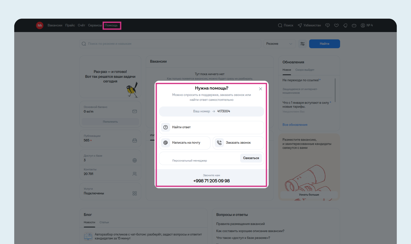Screen dimensions: 411x244
Task: Click the Ваш номер 4173004 field
Action: [x=211, y=111]
